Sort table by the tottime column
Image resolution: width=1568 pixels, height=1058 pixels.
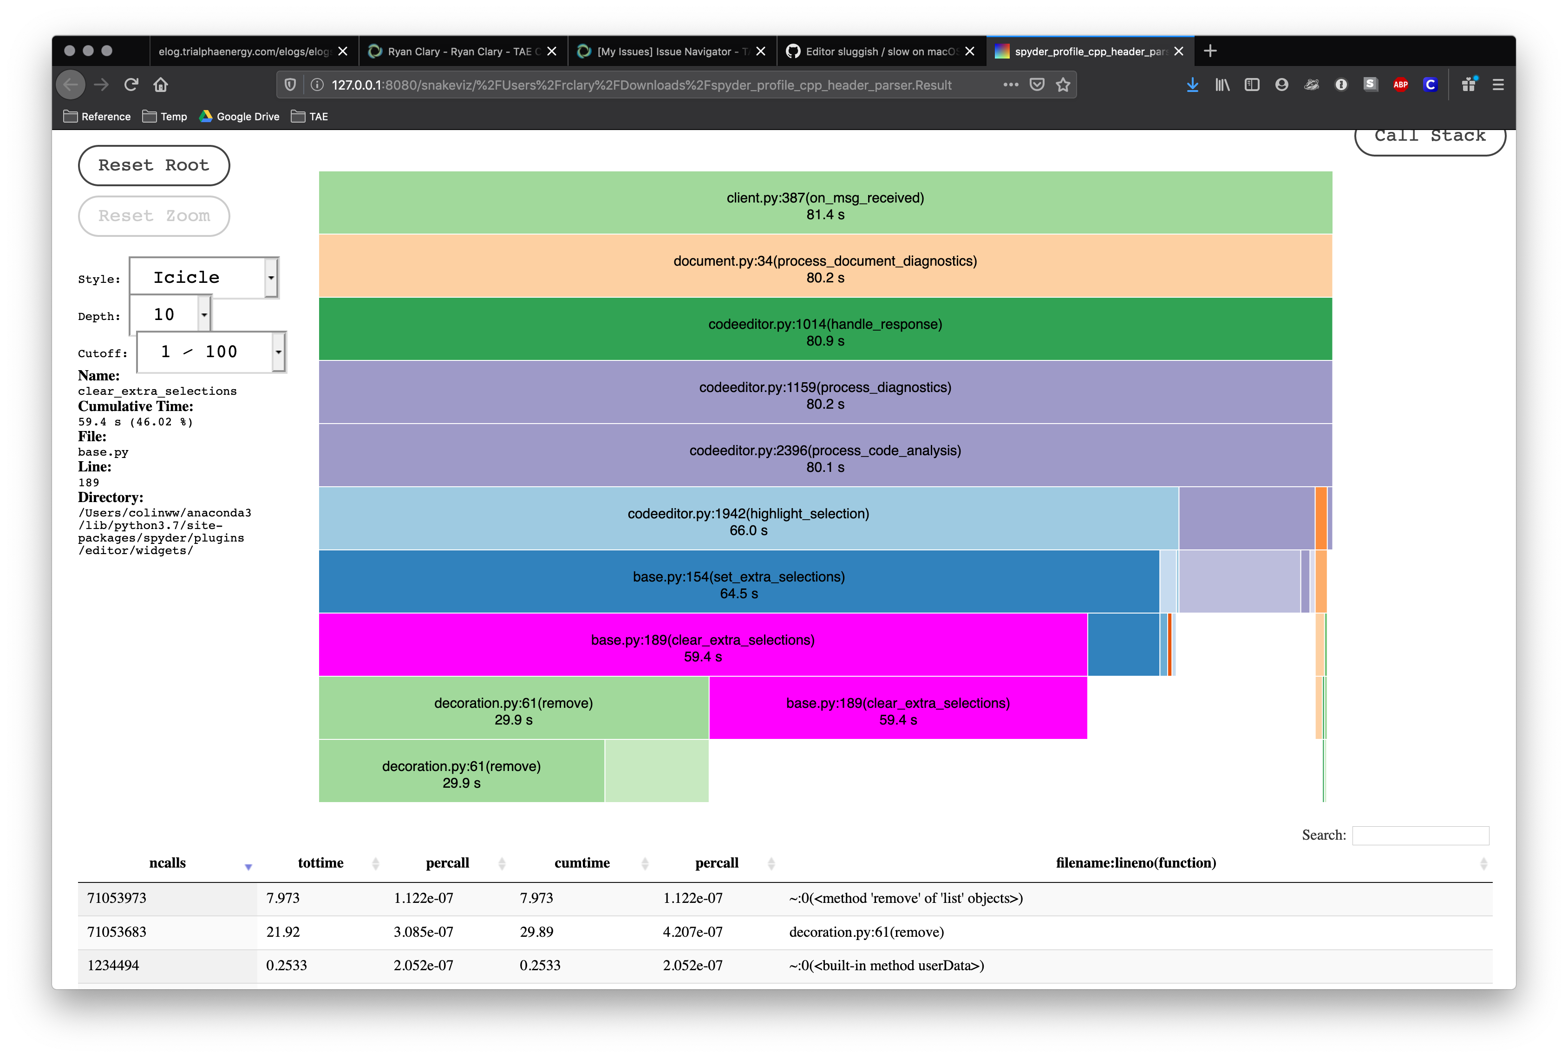[x=320, y=863]
